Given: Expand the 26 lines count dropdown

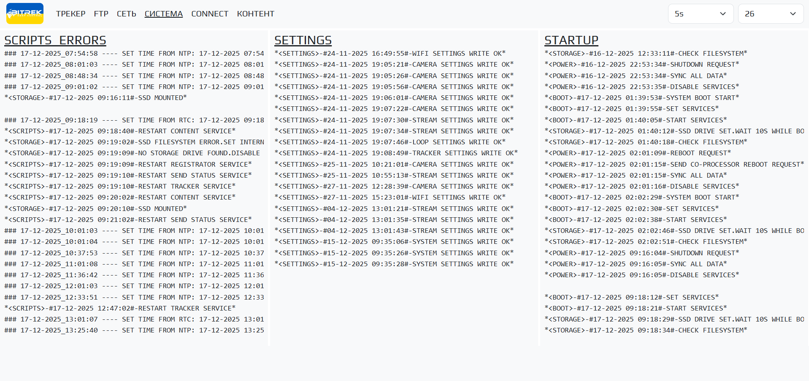Looking at the screenshot, I should (770, 14).
